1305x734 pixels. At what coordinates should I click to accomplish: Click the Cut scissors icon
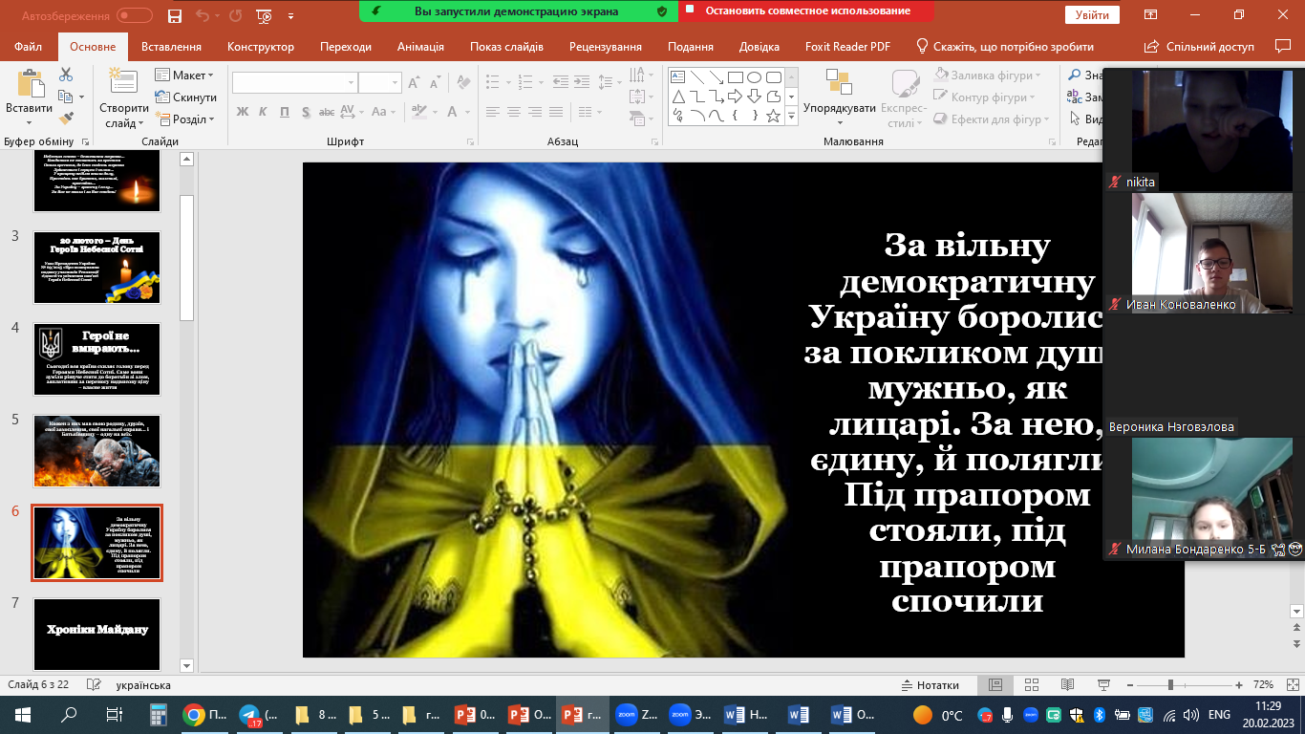(x=66, y=75)
